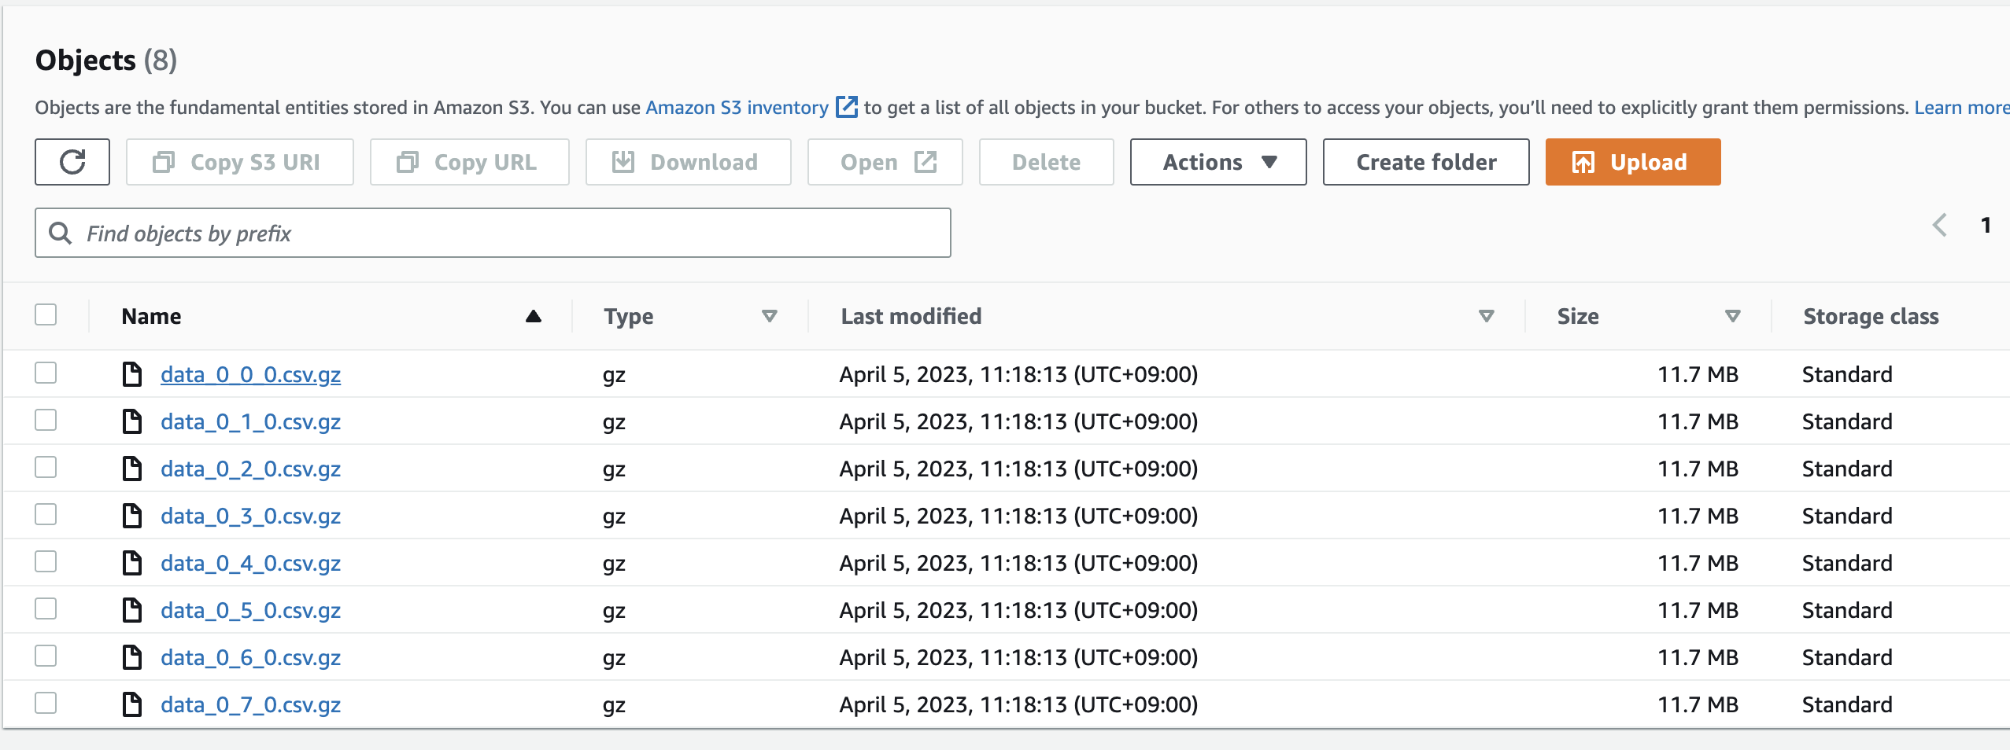Screen dimensions: 2010x750
Task: Click the Create folder button
Action: (x=1425, y=162)
